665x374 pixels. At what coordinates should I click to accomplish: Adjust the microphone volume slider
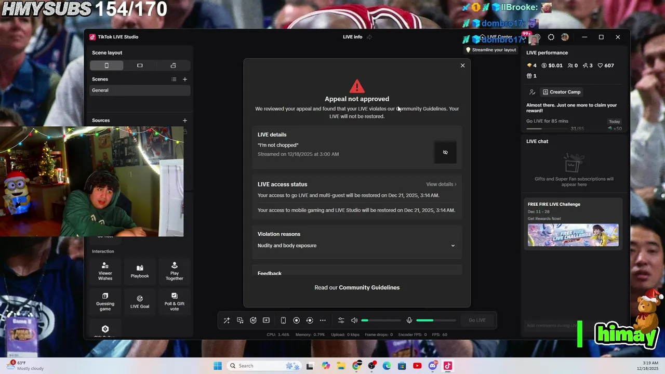coord(436,320)
